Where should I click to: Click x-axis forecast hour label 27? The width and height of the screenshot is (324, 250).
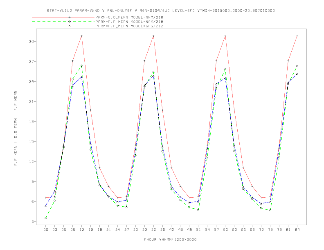126,230
